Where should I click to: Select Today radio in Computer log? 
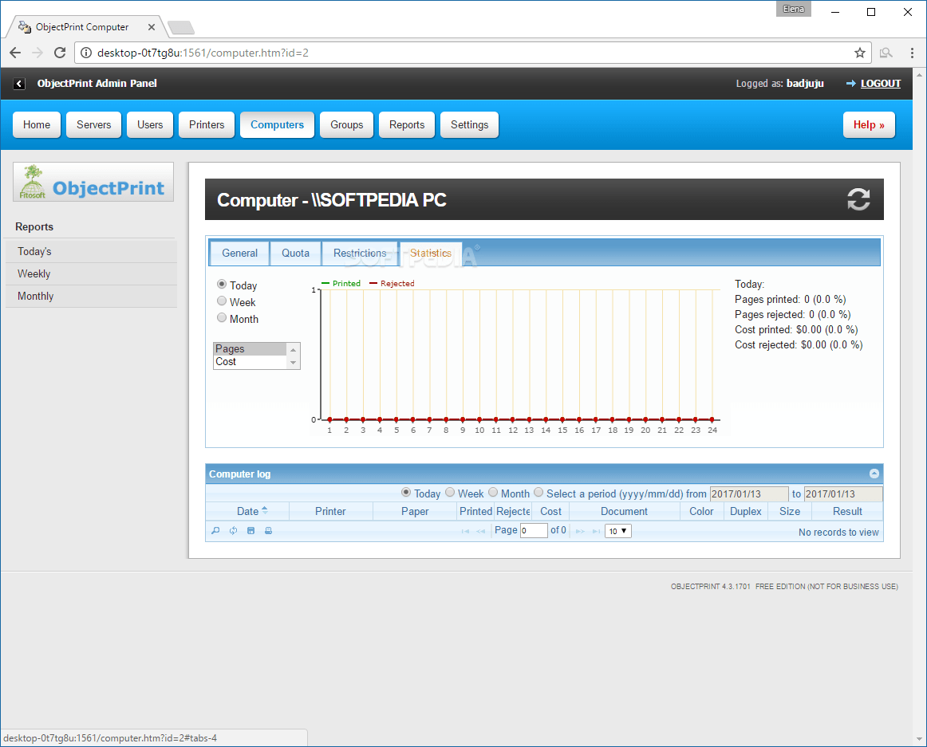click(x=406, y=493)
